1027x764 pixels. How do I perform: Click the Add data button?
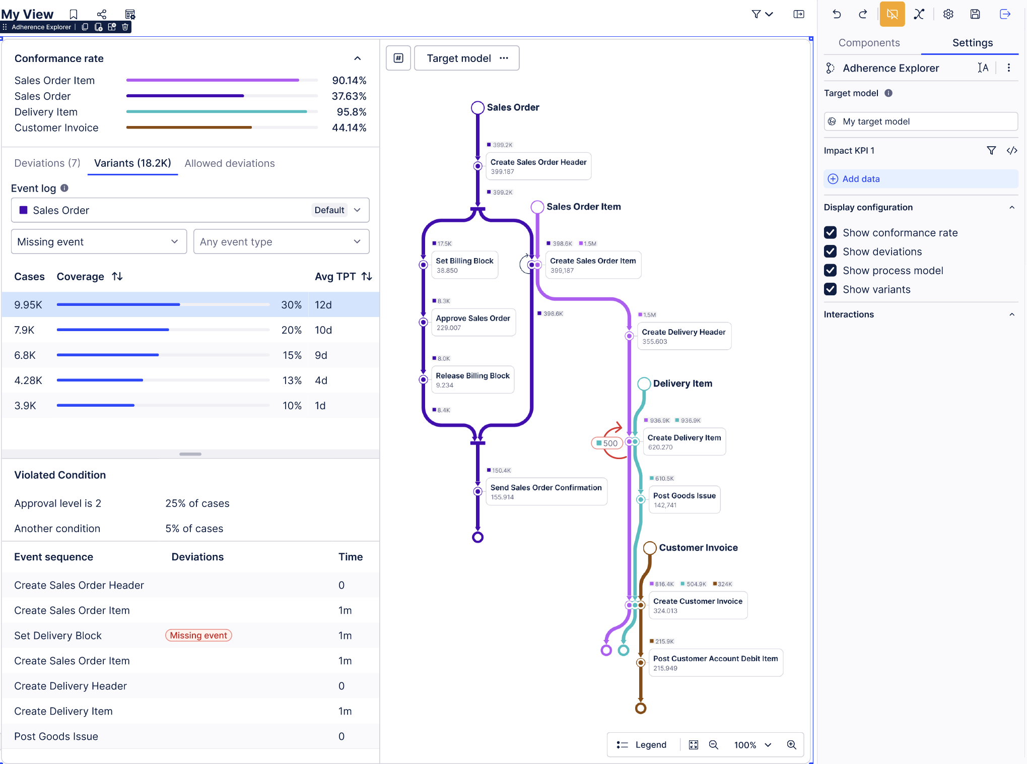pos(861,179)
